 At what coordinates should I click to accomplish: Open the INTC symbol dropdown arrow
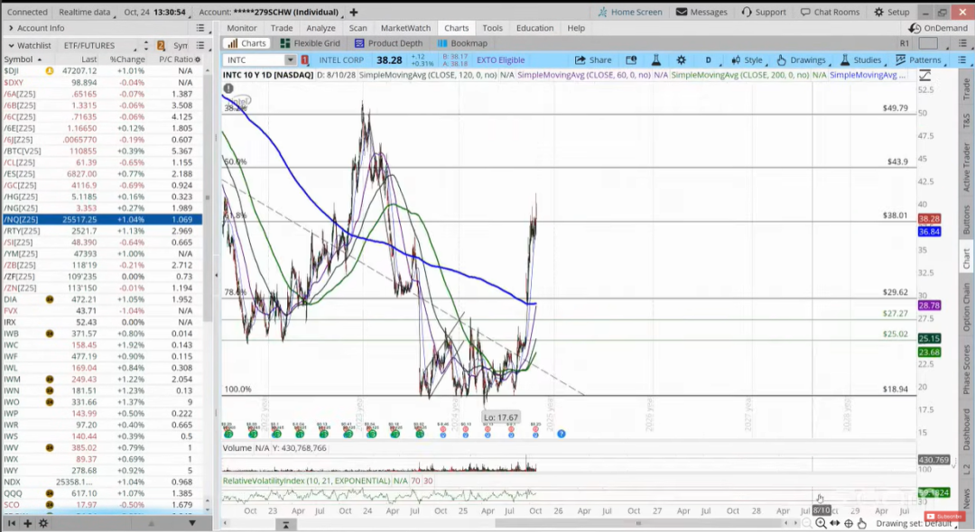pos(290,60)
